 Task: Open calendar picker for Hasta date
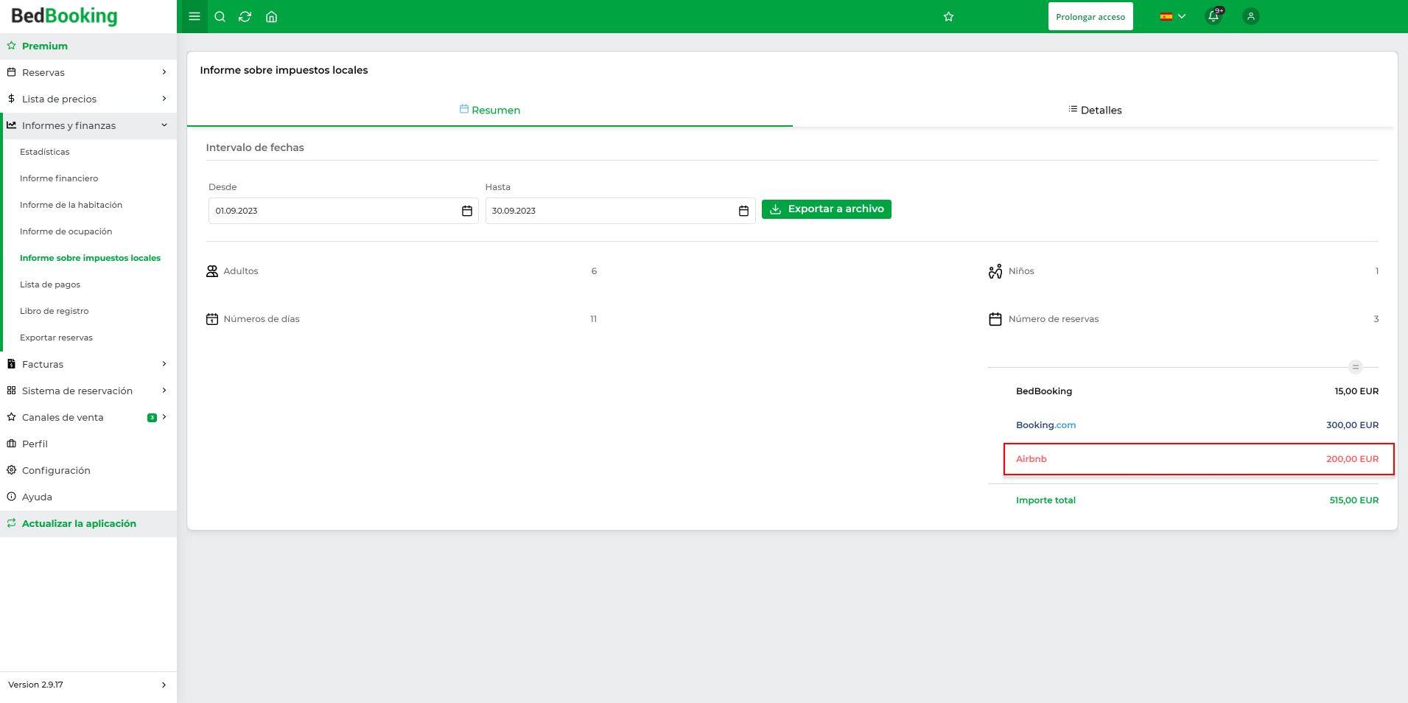(743, 211)
